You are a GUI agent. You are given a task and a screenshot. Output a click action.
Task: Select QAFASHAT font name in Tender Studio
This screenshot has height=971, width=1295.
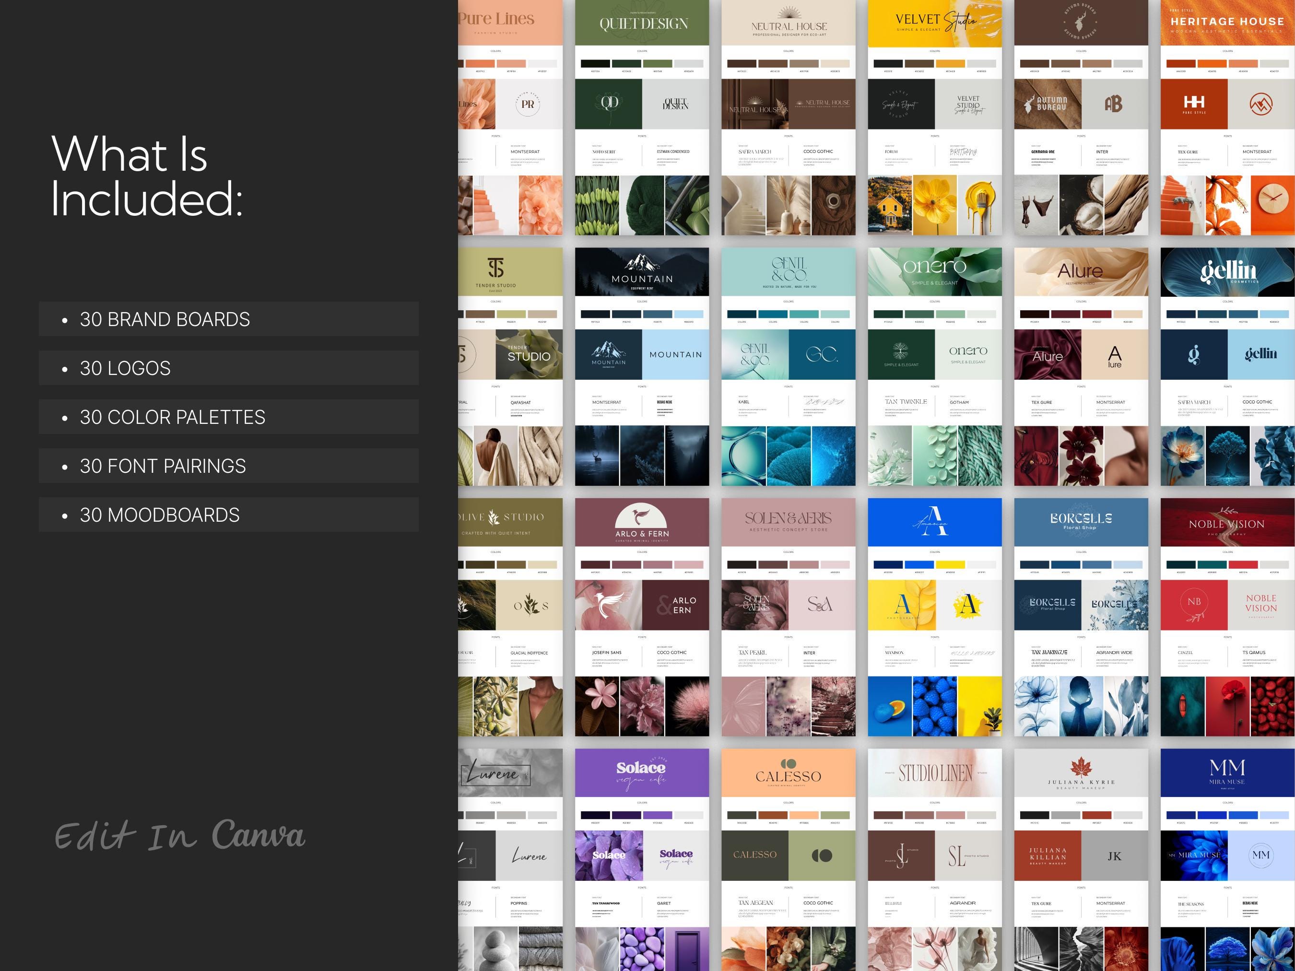coord(520,403)
